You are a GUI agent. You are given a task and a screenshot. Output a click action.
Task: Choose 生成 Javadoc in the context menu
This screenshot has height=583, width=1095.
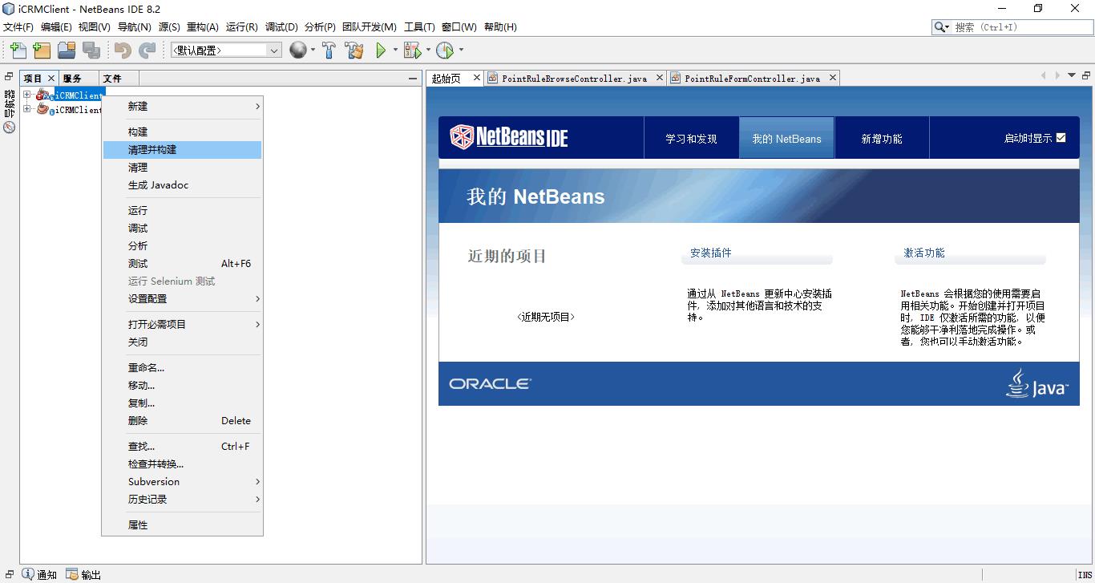tap(182, 185)
